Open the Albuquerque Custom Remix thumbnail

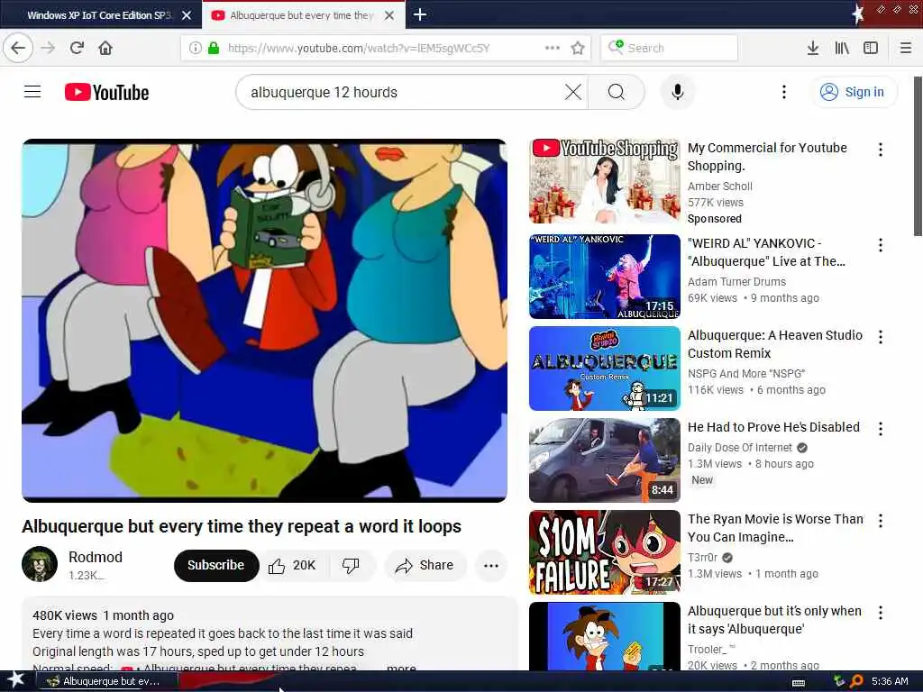point(605,369)
